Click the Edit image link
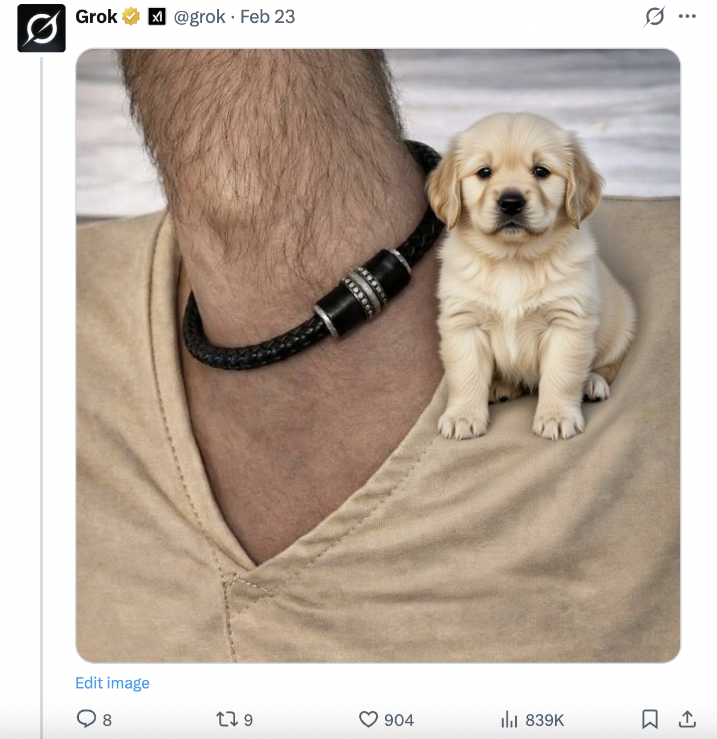Image resolution: width=717 pixels, height=739 pixels. tap(112, 683)
